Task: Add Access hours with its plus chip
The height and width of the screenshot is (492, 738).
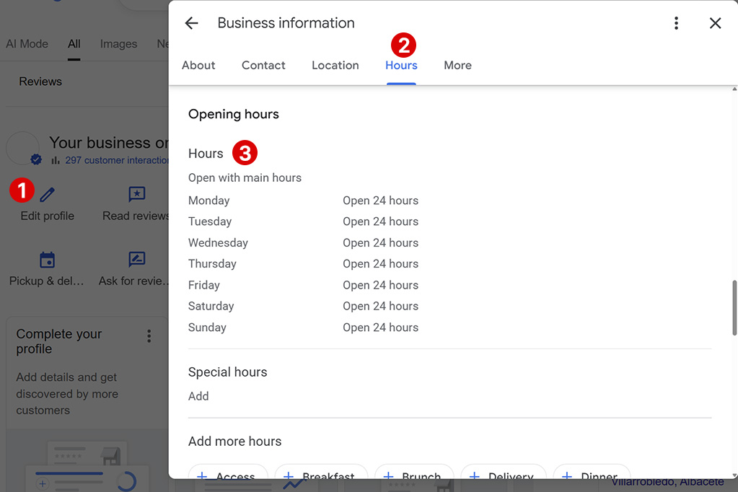Action: [228, 473]
